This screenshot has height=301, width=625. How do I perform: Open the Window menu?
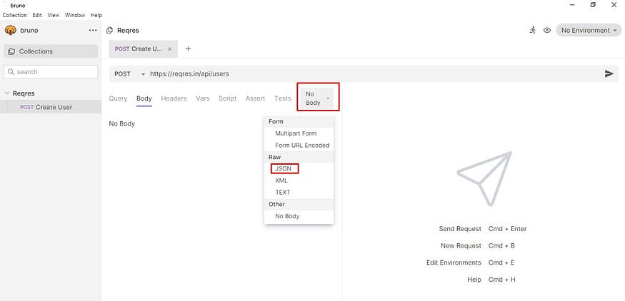75,15
